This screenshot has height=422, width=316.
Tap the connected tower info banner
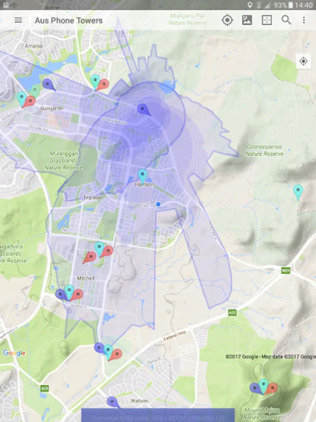click(158, 415)
